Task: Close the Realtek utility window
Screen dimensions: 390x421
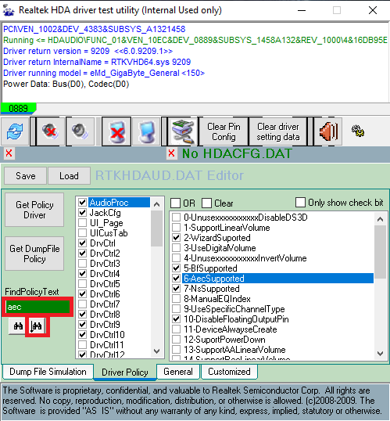Action: point(373,10)
